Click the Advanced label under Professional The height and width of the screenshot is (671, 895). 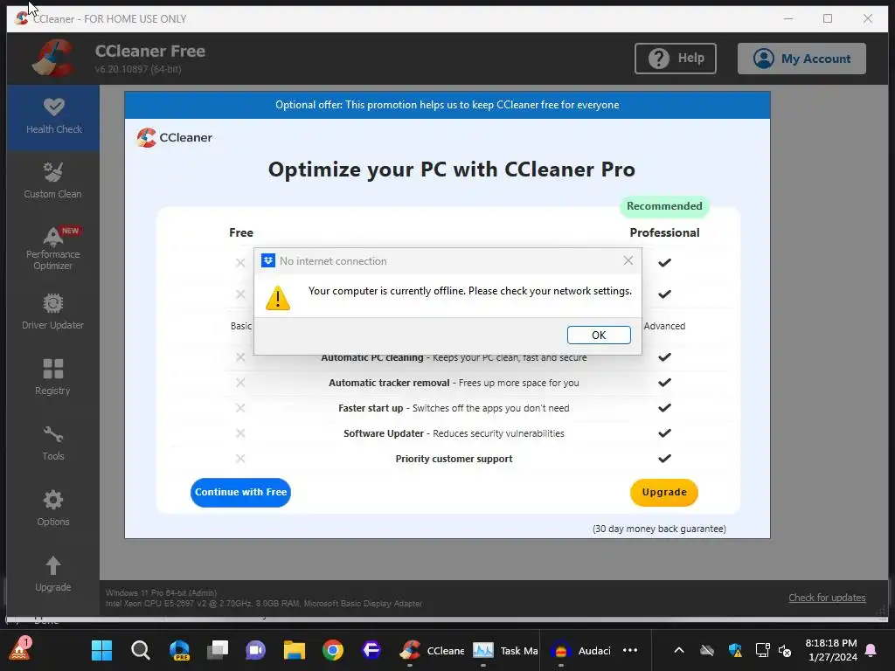(664, 326)
